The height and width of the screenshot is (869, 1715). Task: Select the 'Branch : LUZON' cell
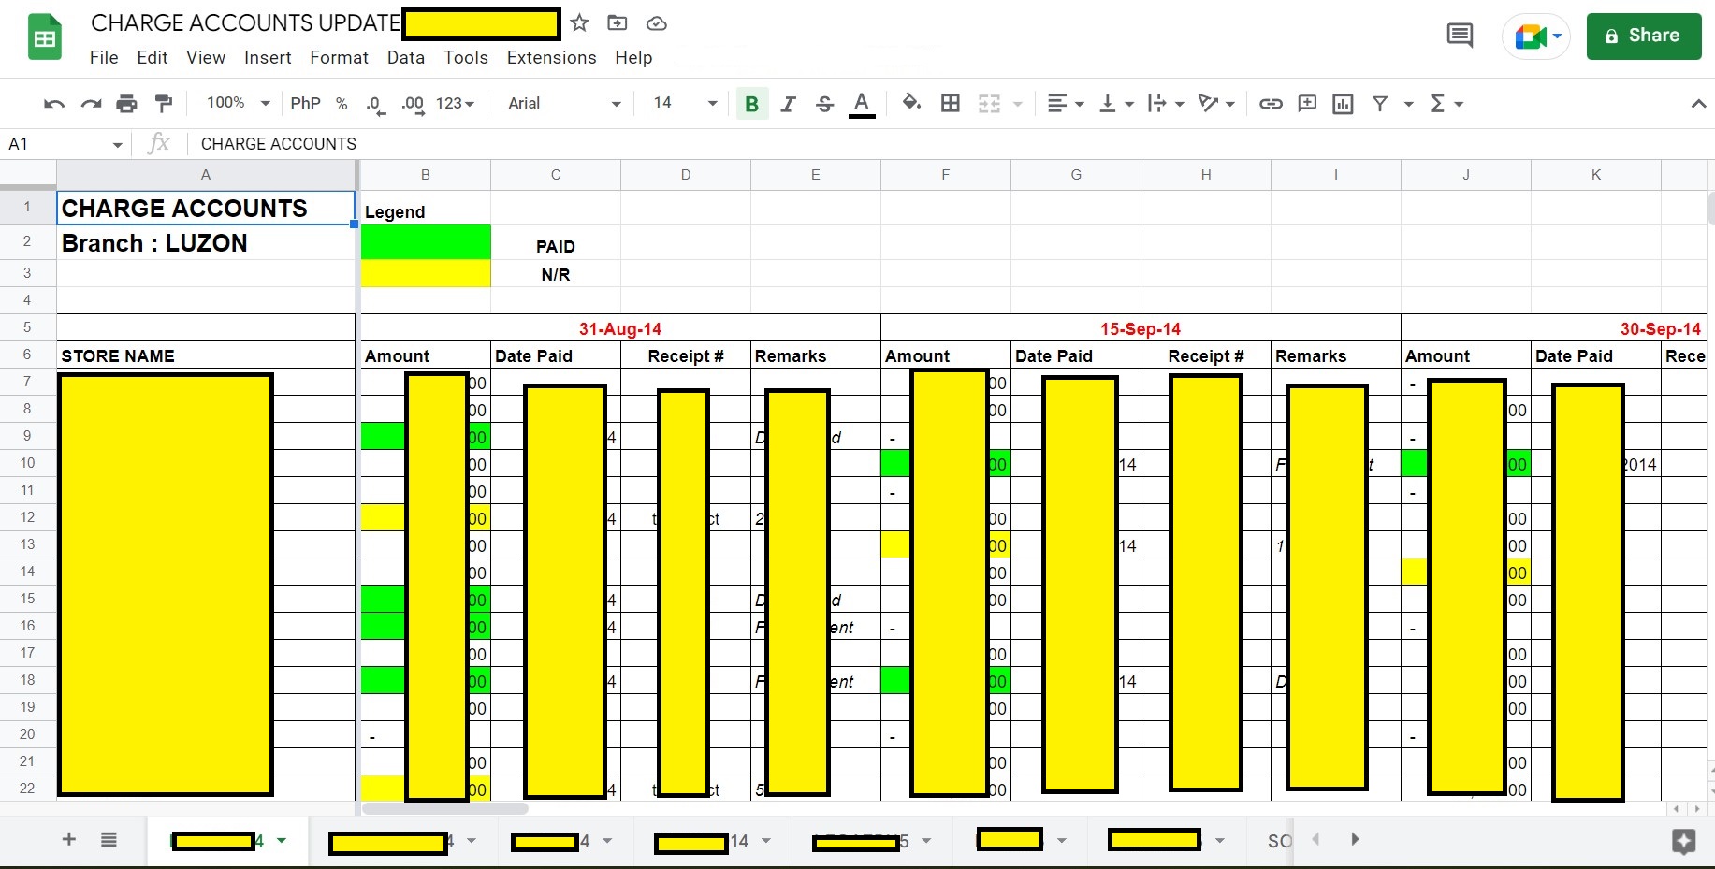(x=206, y=242)
